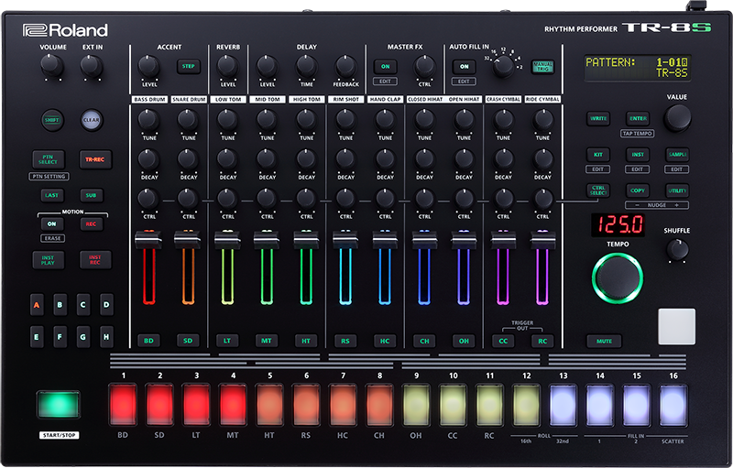Toggle the ACCENT STEP button
The image size is (733, 468).
(x=189, y=66)
